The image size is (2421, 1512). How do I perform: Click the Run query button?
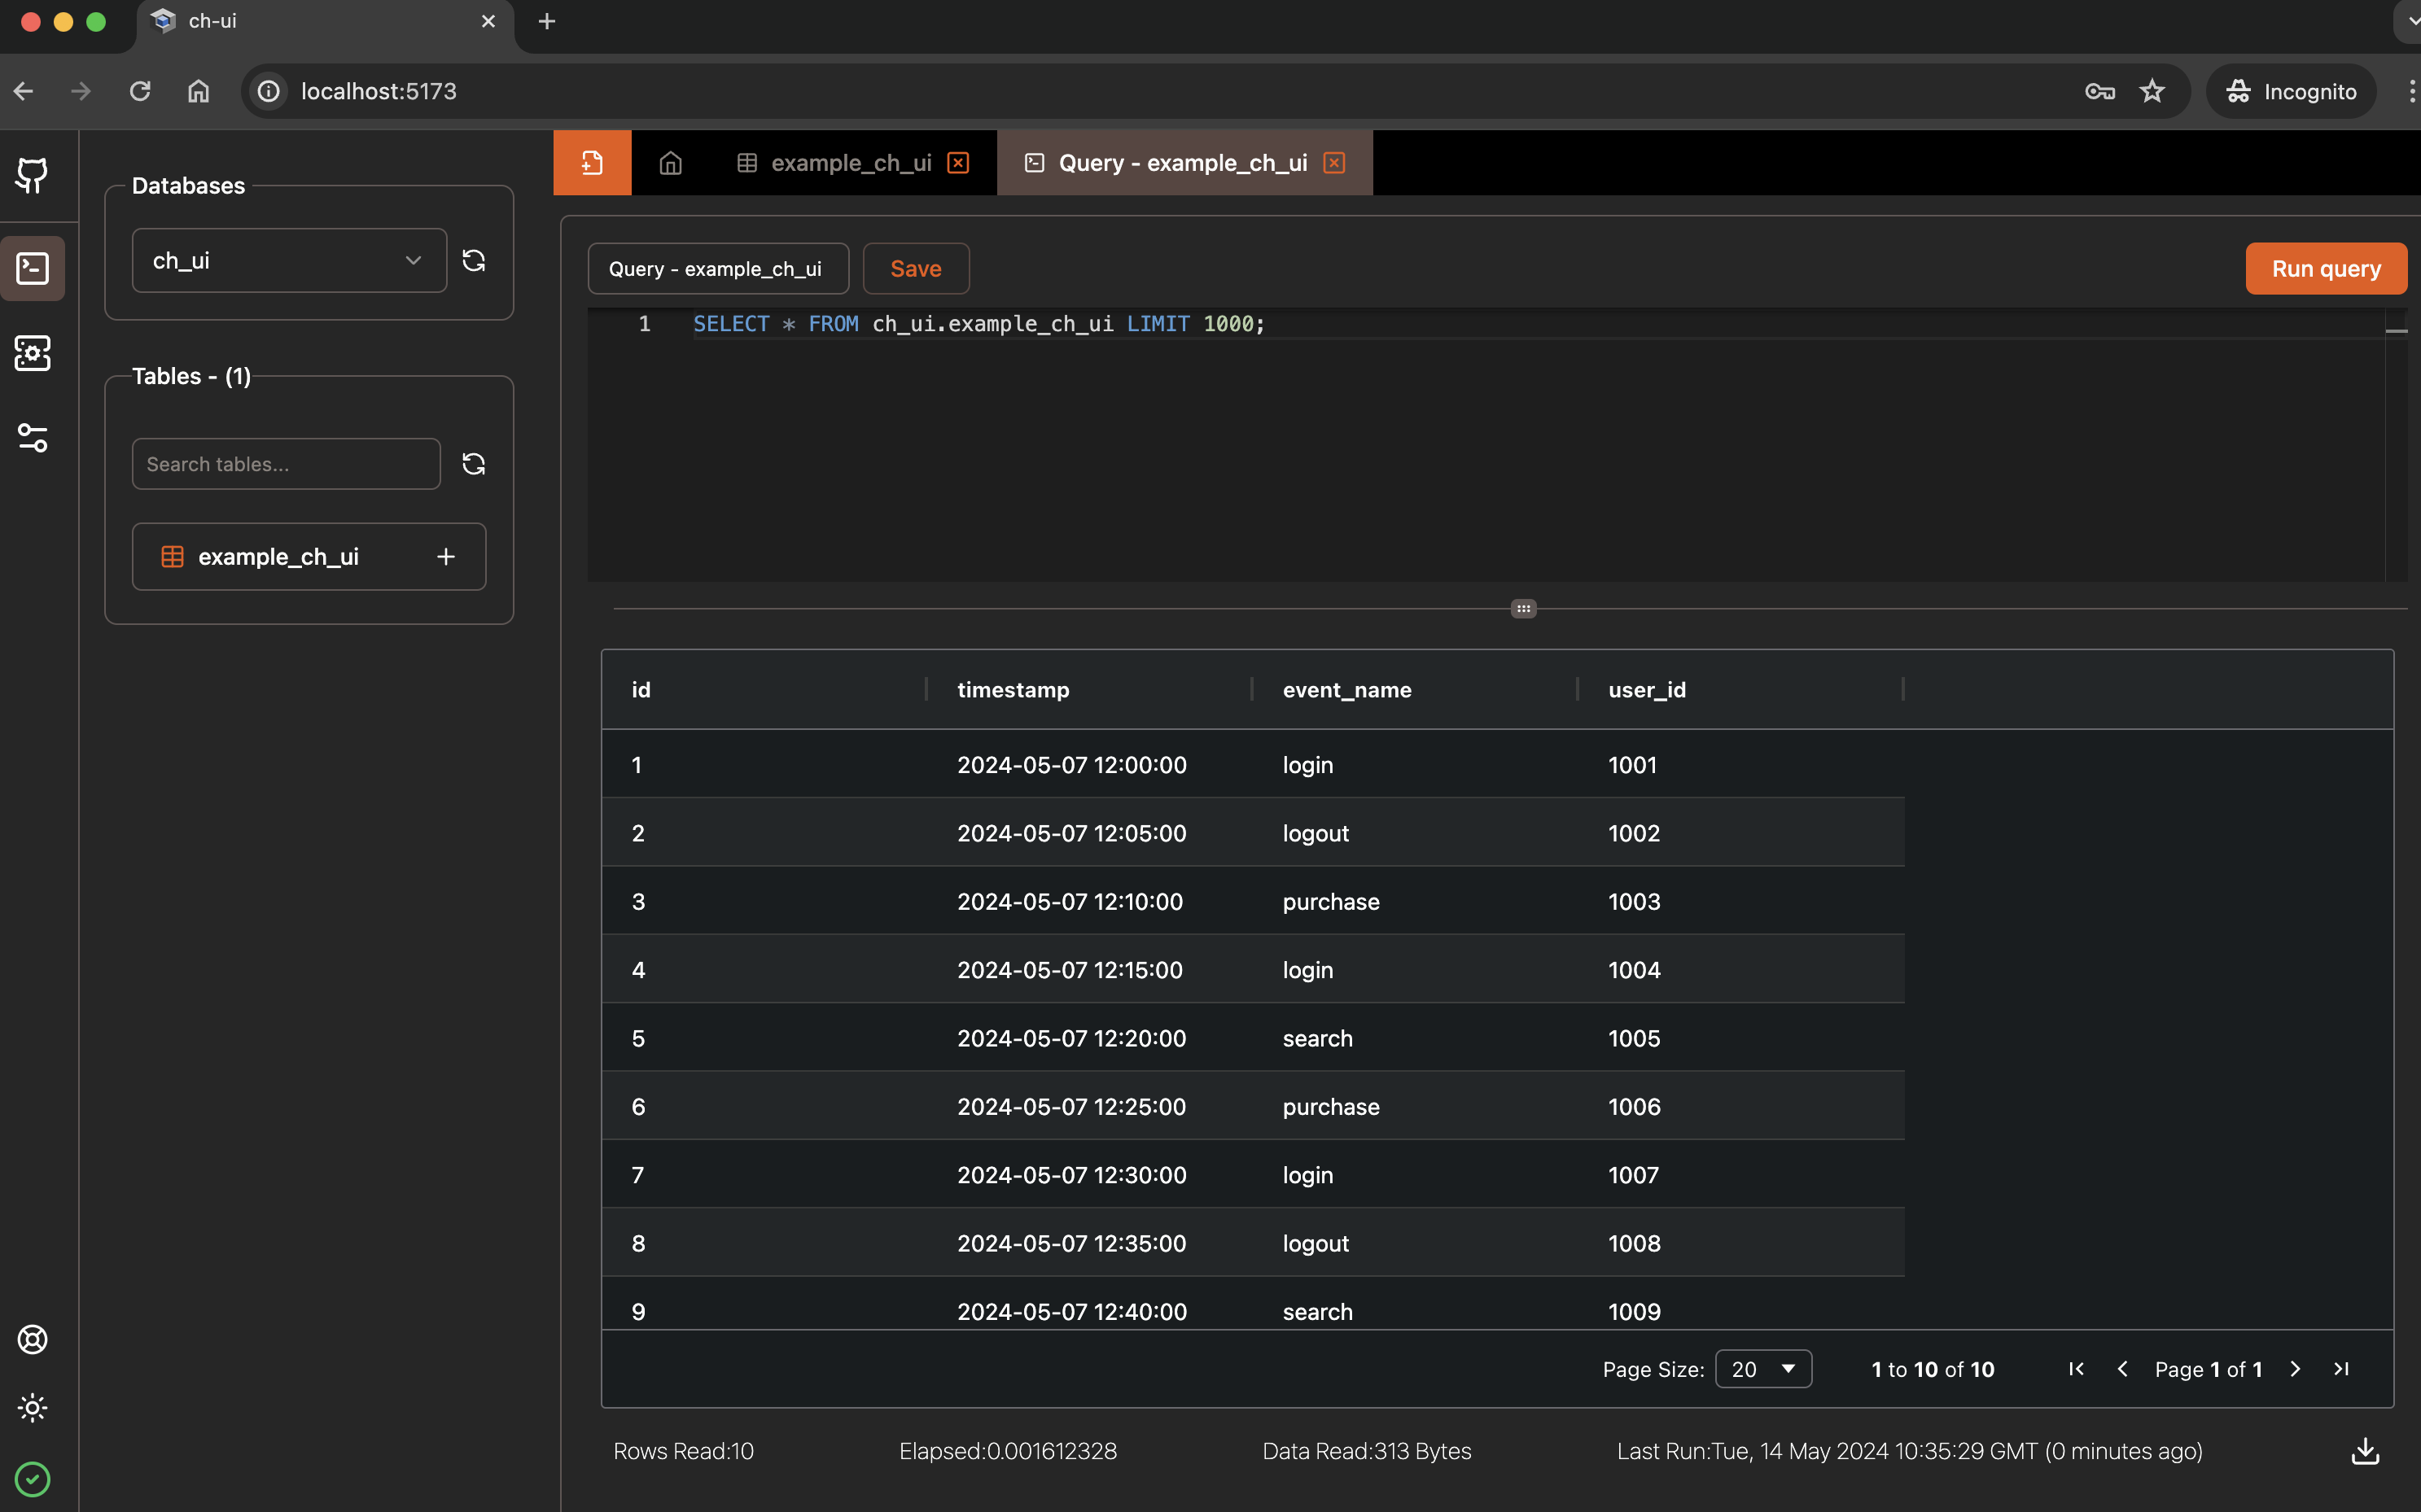pos(2327,269)
